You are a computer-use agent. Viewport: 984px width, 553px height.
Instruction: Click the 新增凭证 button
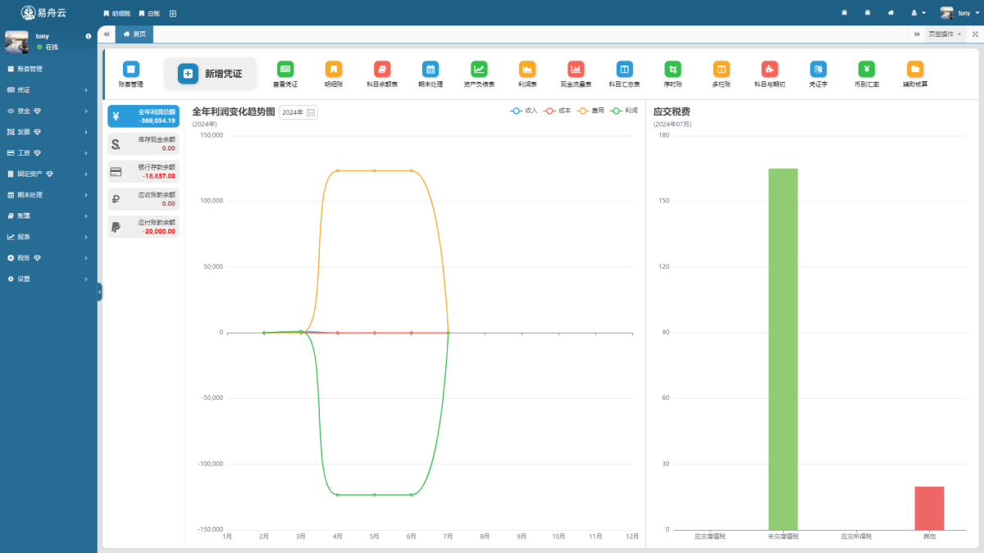(210, 74)
